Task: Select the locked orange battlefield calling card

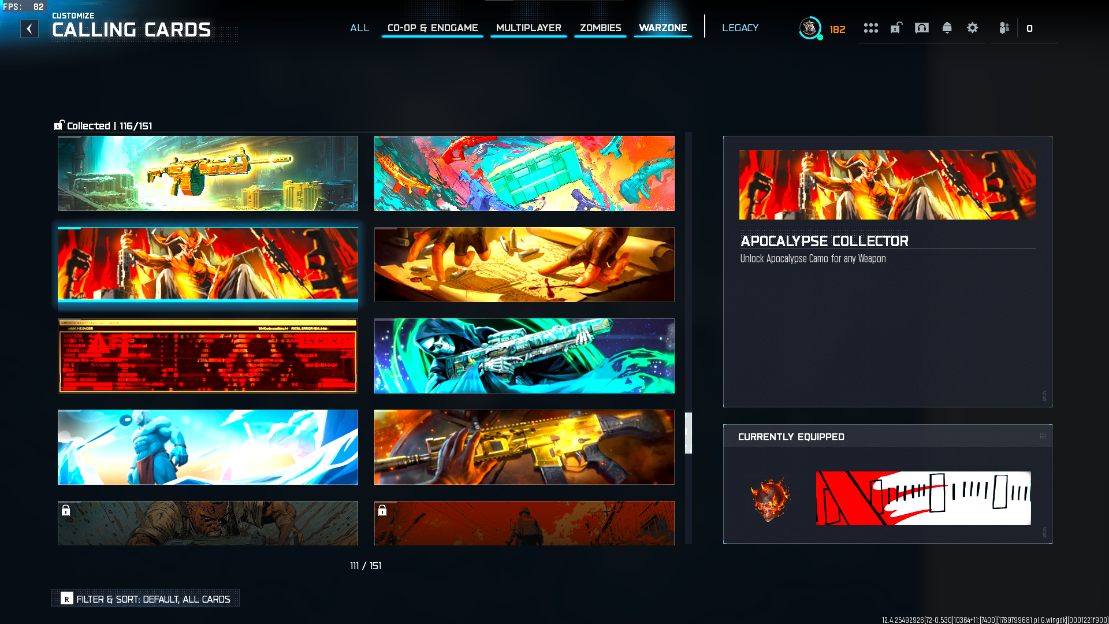Action: pyautogui.click(x=524, y=523)
